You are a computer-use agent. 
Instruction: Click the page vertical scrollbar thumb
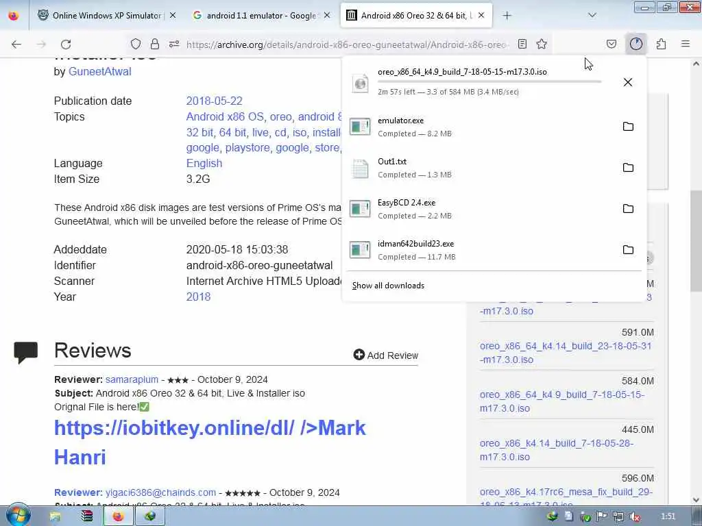696,241
